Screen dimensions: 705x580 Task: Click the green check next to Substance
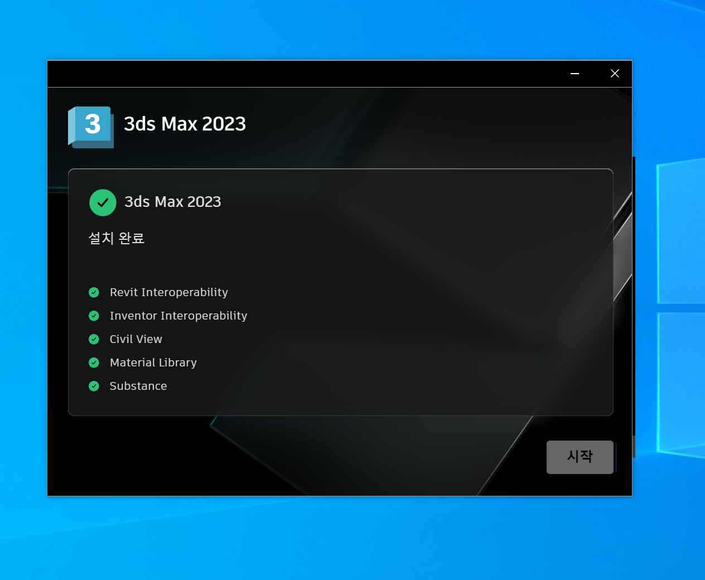[94, 386]
